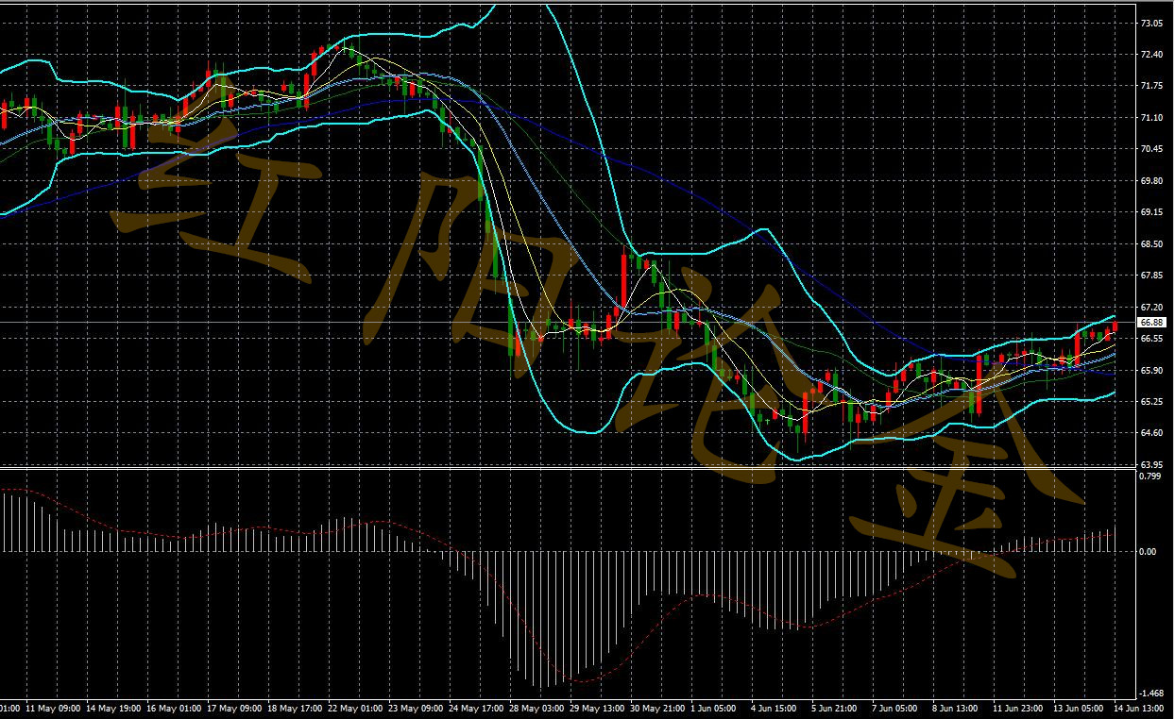The height and width of the screenshot is (719, 1175).
Task: Select the 24 May 17:00 time label
Action: point(476,708)
